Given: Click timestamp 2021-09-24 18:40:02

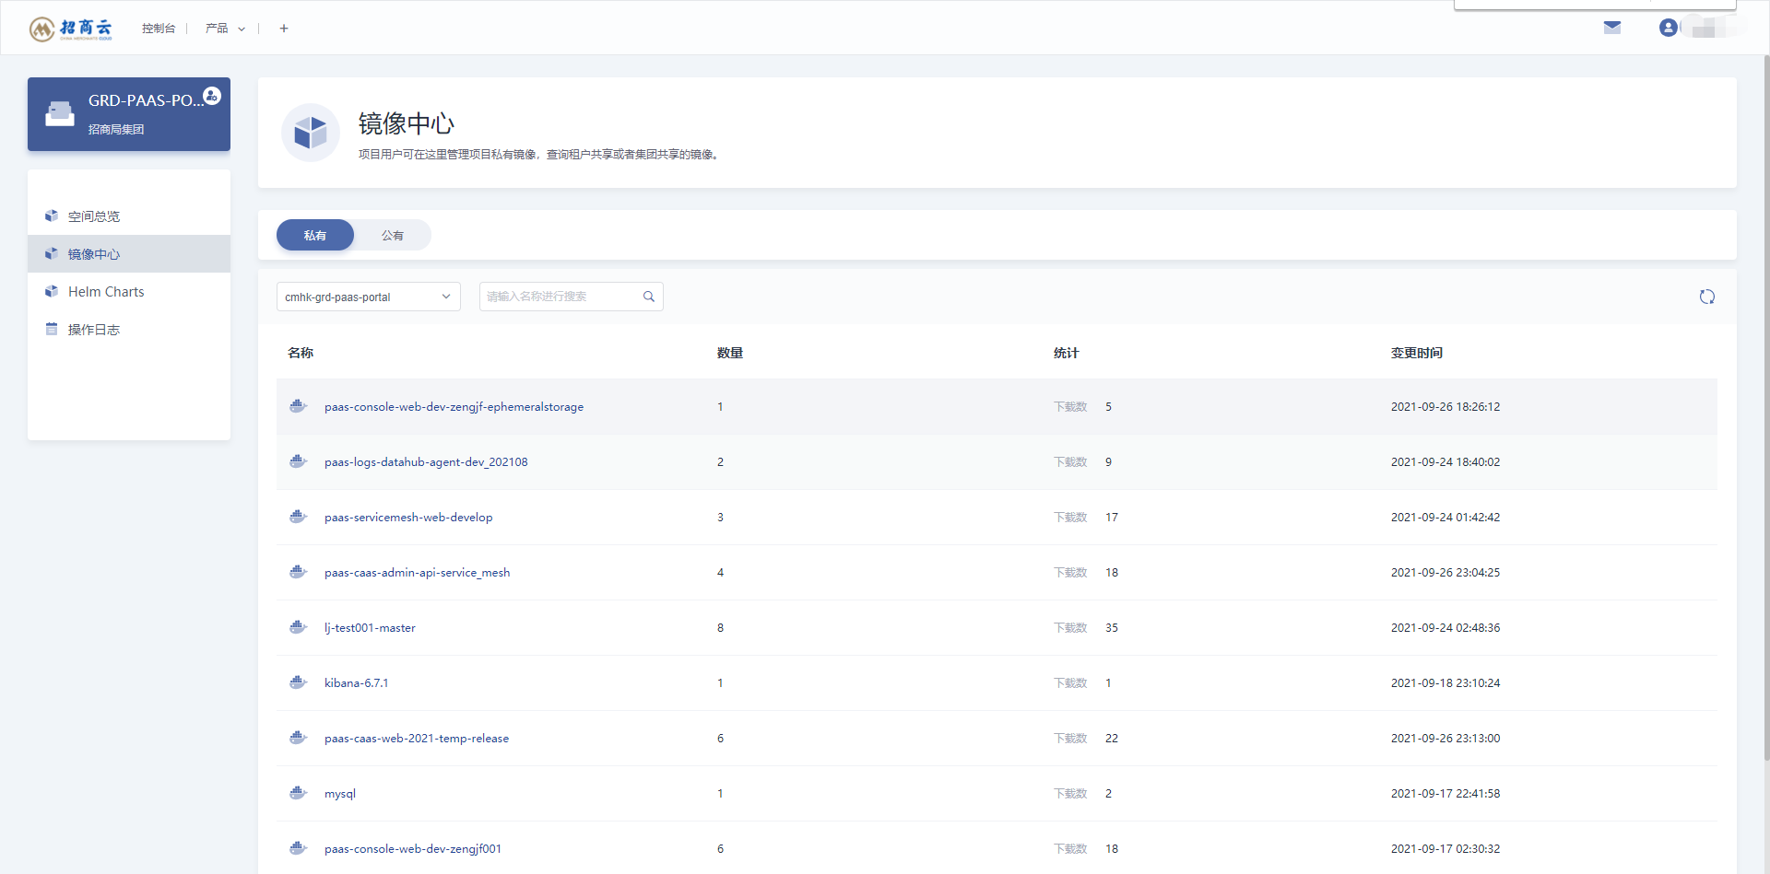Looking at the screenshot, I should [x=1445, y=461].
